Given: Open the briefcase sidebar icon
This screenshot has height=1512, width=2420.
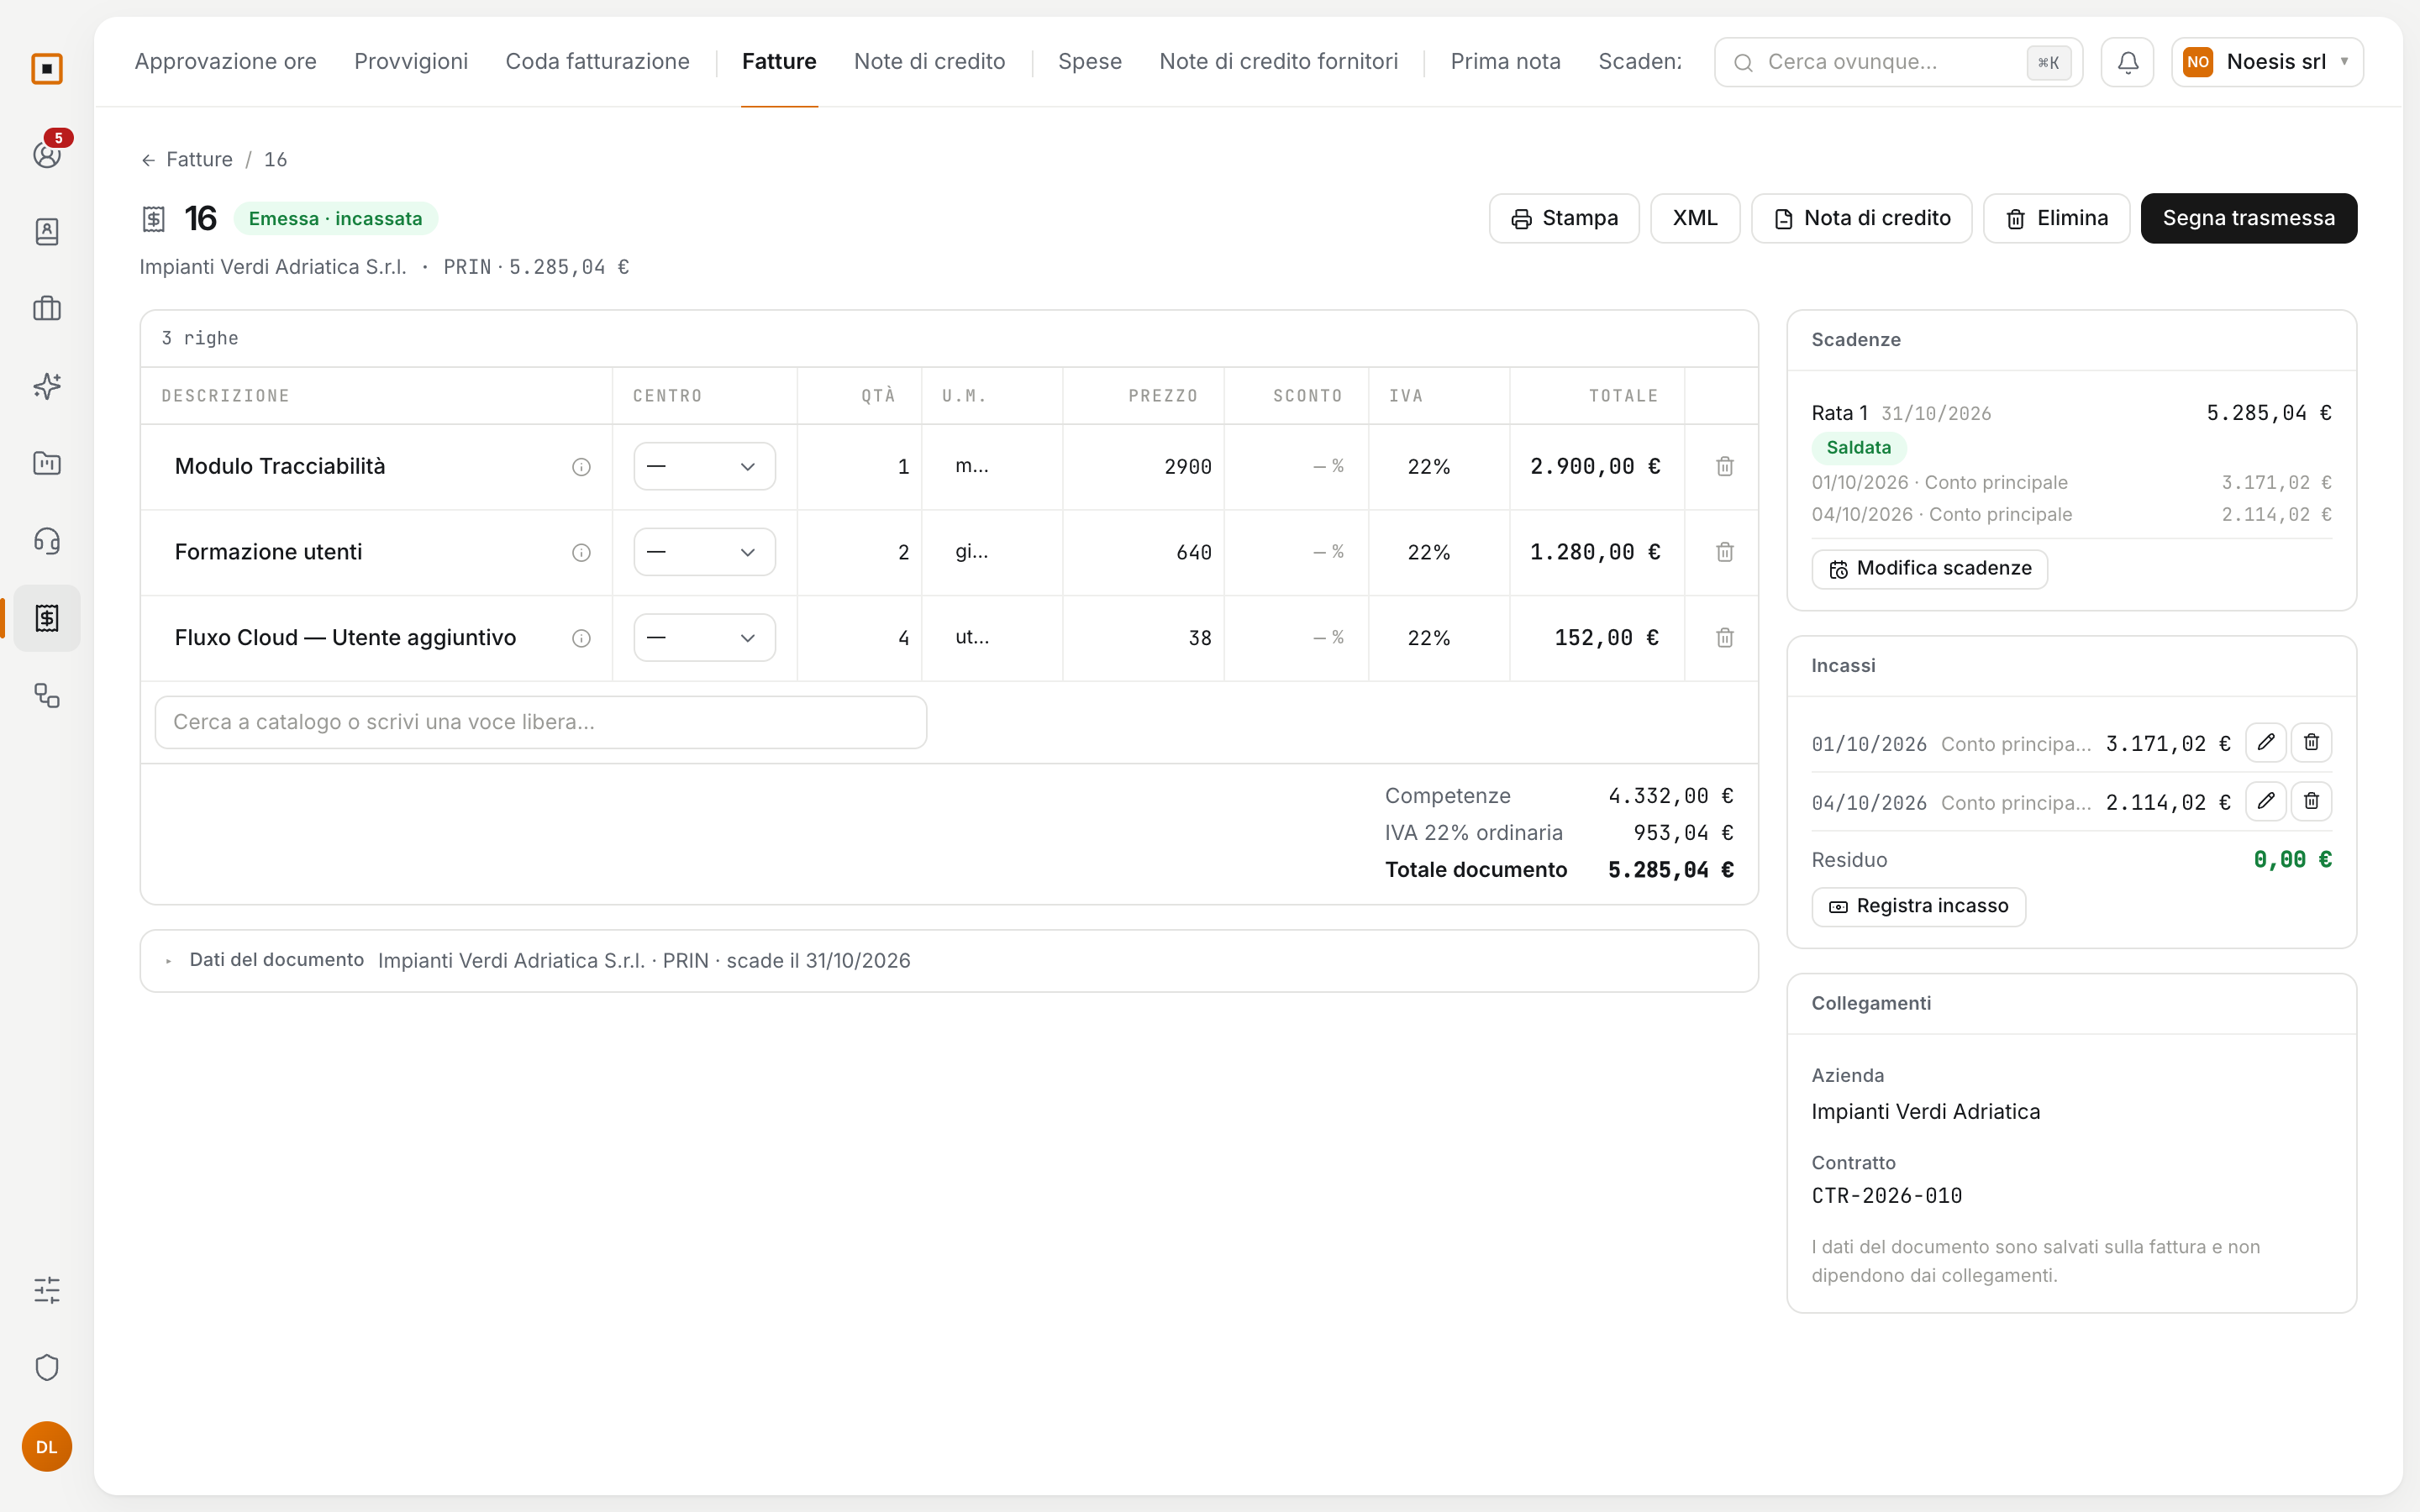Looking at the screenshot, I should point(47,309).
